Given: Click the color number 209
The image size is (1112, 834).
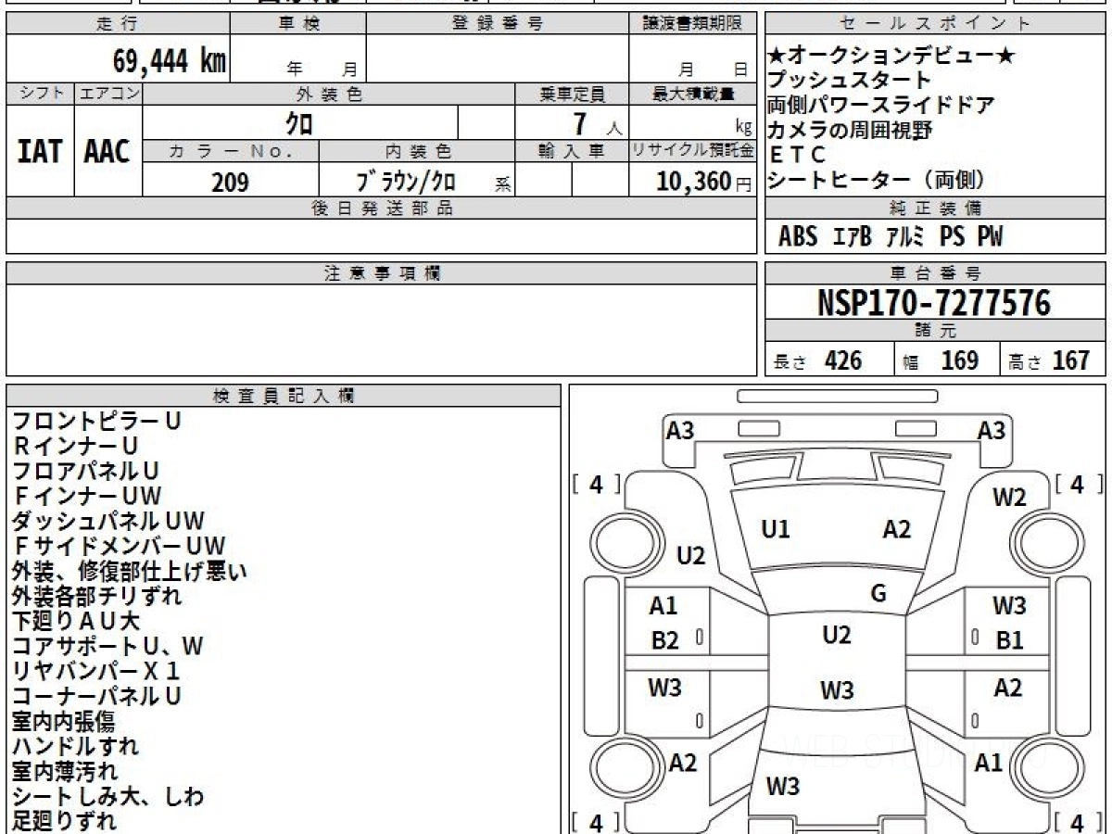Looking at the screenshot, I should pyautogui.click(x=230, y=183).
